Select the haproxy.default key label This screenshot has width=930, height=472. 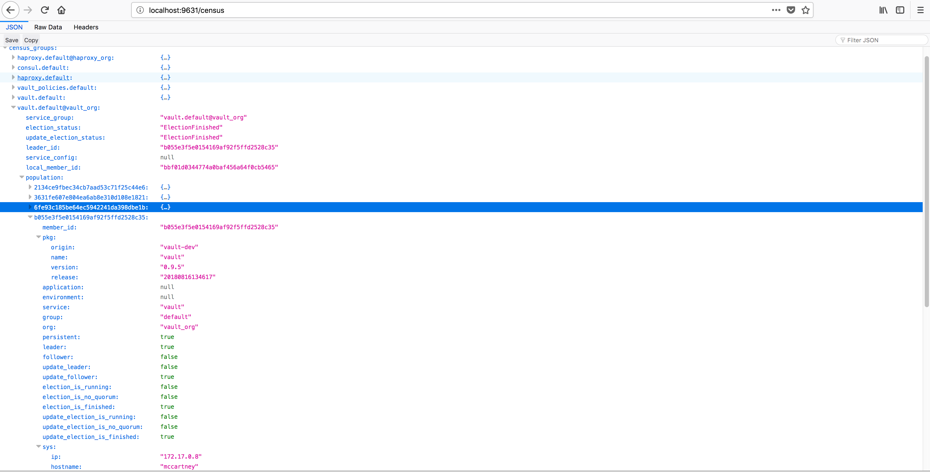(x=45, y=78)
